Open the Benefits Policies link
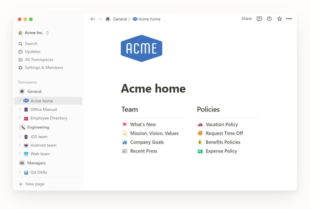Viewport: 310px width, 209px height. tap(223, 142)
